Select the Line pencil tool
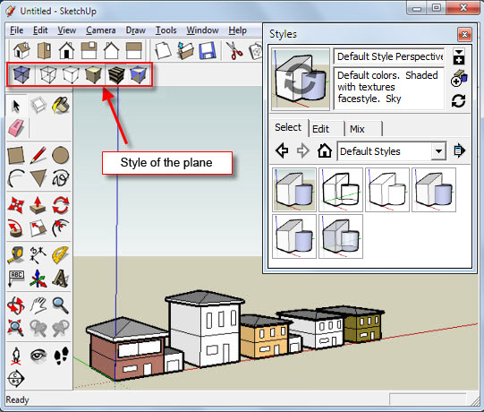 [38, 155]
